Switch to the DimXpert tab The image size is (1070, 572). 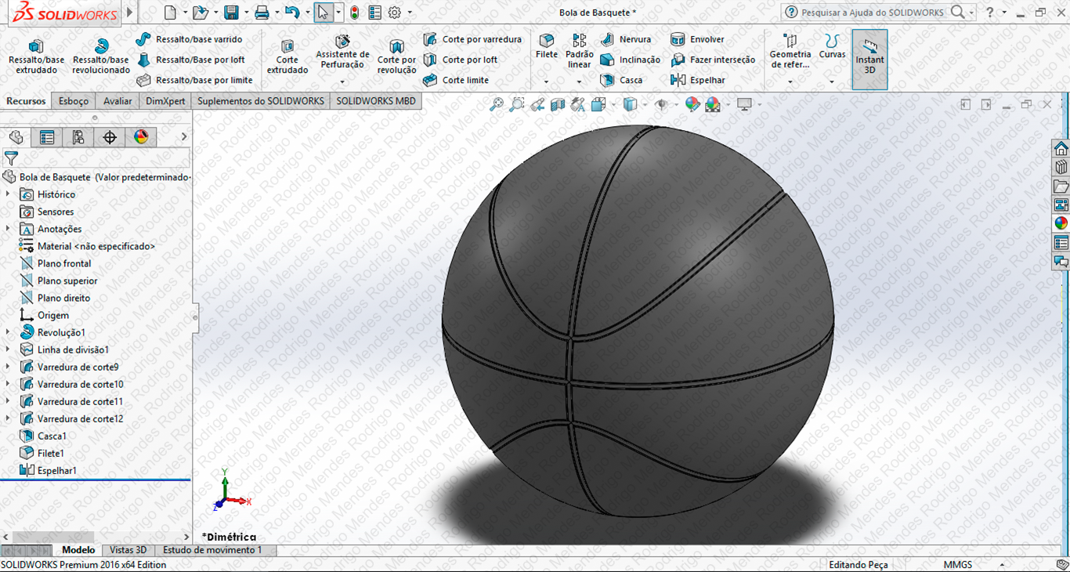tap(165, 101)
